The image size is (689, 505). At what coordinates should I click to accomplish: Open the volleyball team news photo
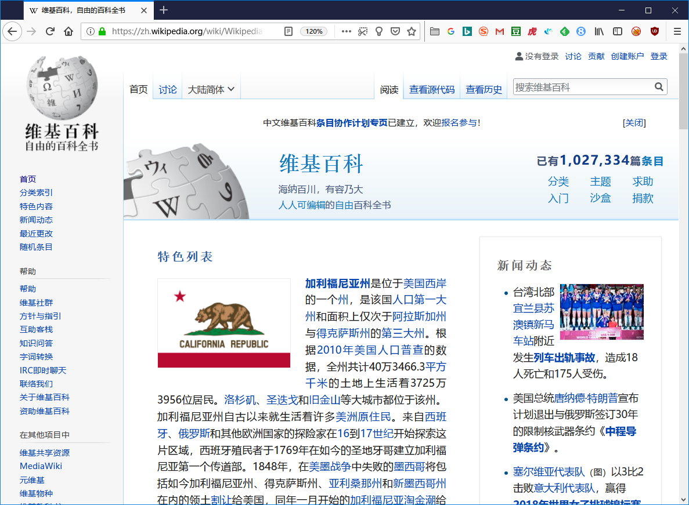coord(602,312)
